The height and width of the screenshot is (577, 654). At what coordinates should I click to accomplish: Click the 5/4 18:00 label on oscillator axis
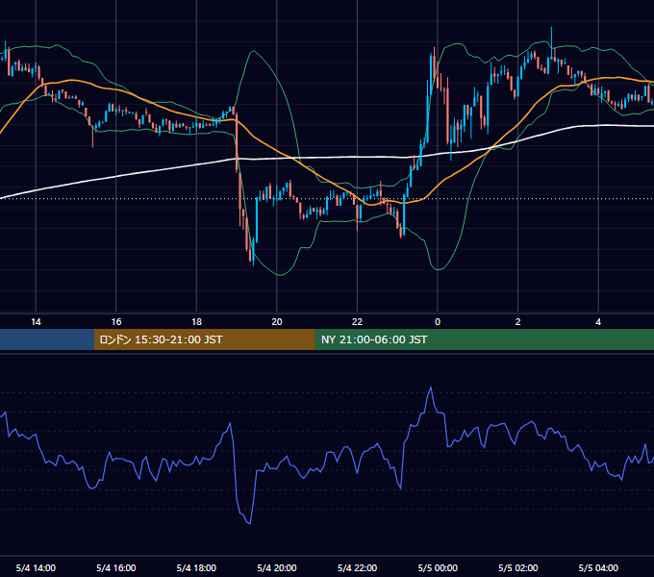click(x=196, y=568)
